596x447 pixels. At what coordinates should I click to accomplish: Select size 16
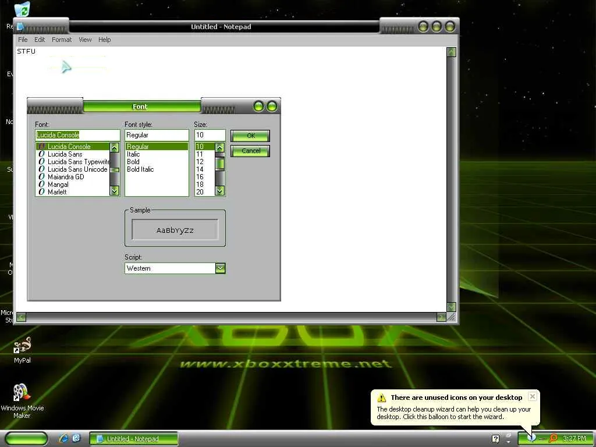tap(205, 177)
